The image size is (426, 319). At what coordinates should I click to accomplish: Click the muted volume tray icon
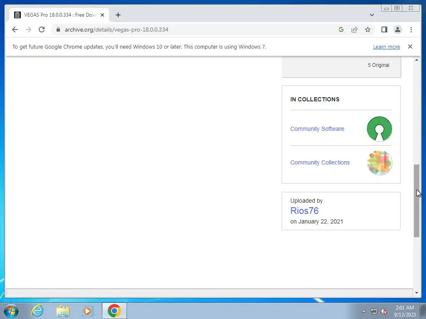[384, 311]
